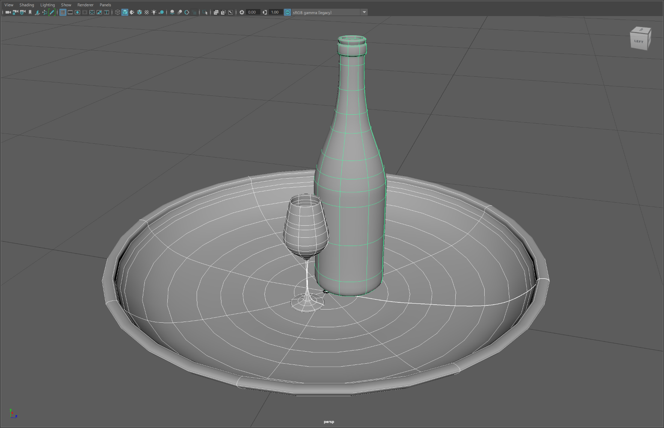Click the Select Camera icon

pos(8,12)
